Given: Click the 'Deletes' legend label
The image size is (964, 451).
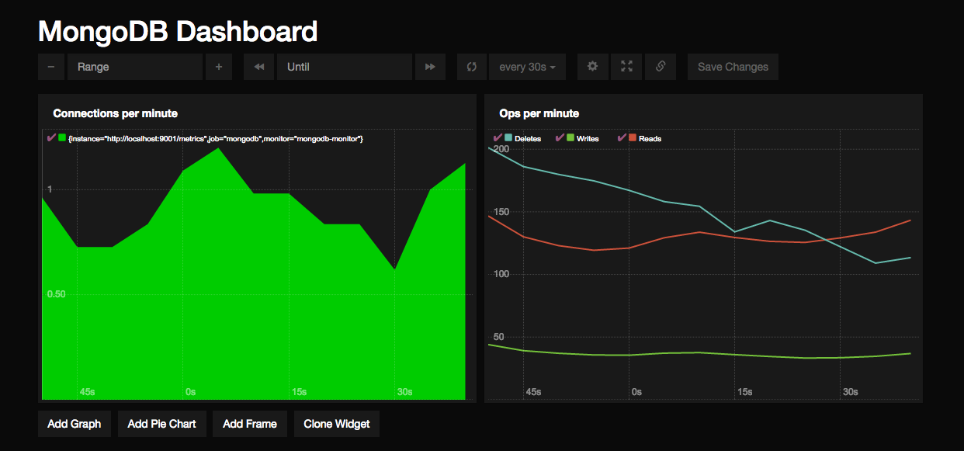Looking at the screenshot, I should (x=528, y=138).
